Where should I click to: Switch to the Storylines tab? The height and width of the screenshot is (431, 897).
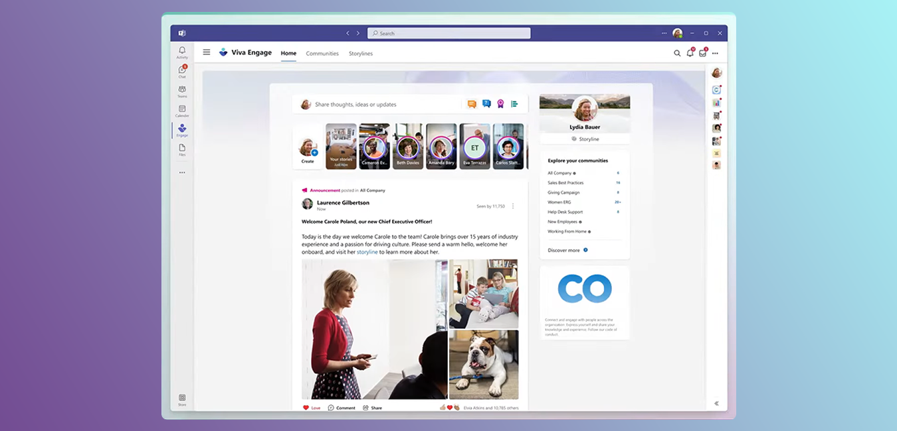click(x=361, y=54)
